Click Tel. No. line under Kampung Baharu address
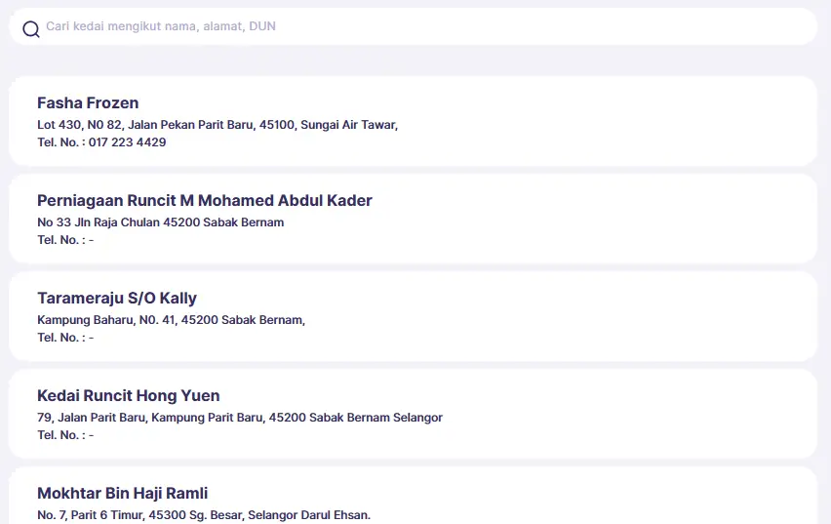The image size is (831, 524). [65, 338]
